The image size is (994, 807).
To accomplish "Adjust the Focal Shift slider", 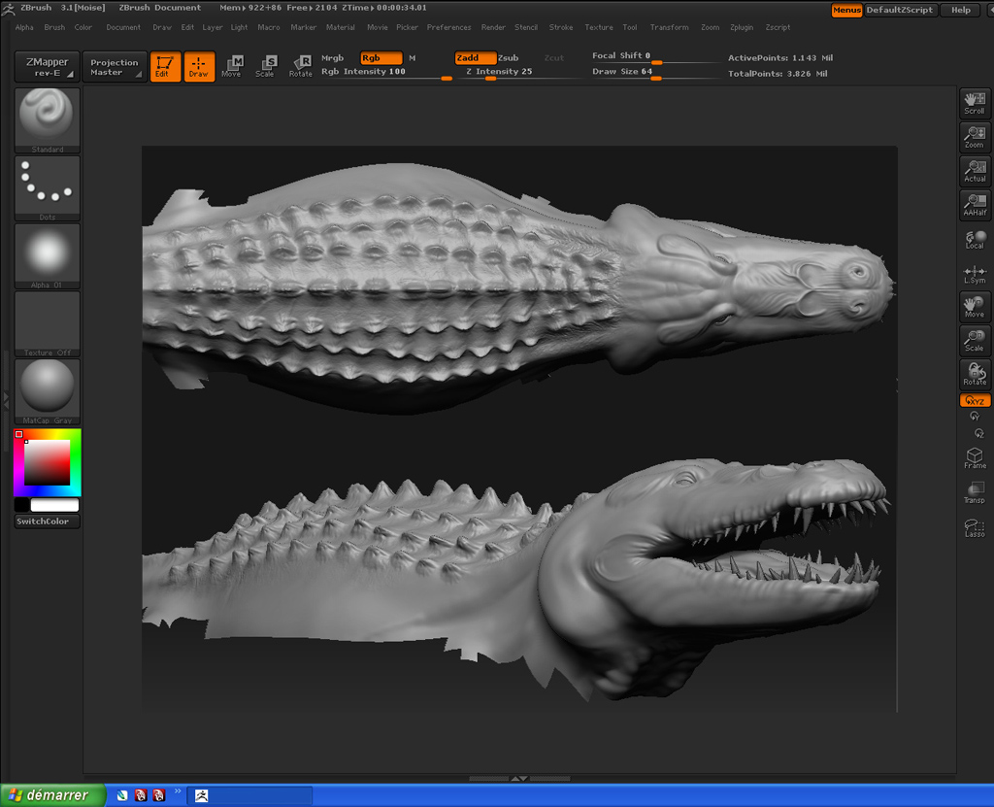I will pos(654,56).
